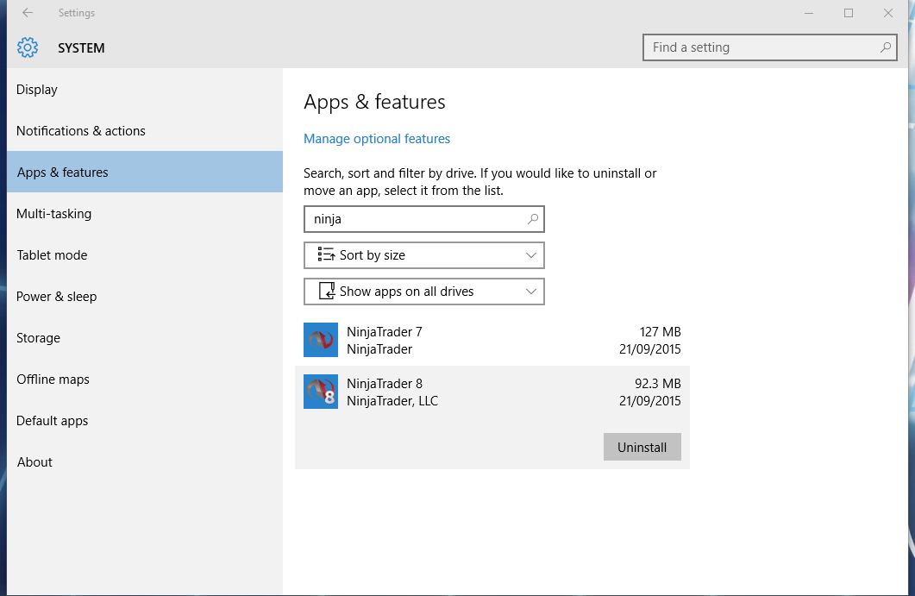Screen dimensions: 915x596
Task: Open the Manage optional features link
Action: [377, 139]
